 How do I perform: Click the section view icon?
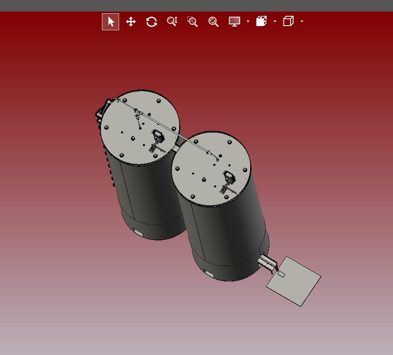(x=261, y=21)
